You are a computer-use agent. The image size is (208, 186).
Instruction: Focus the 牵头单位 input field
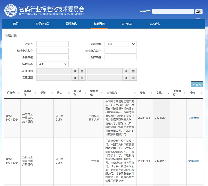tap(52, 58)
